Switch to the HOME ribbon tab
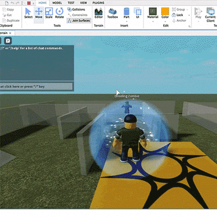The image size is (217, 217). tap(42, 3)
